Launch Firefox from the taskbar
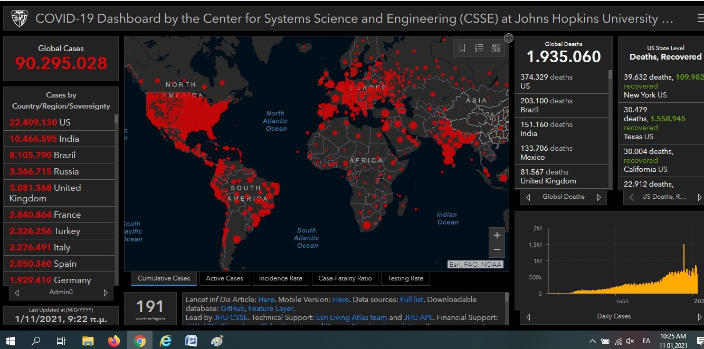This screenshot has width=704, height=349. point(113,341)
